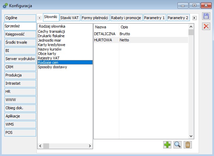Maximize the Konfiguracja window
The image size is (214, 156).
pyautogui.click(x=194, y=5)
